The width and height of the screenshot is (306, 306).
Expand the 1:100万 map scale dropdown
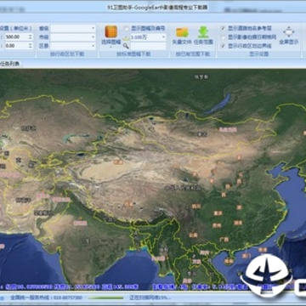[x=164, y=37]
